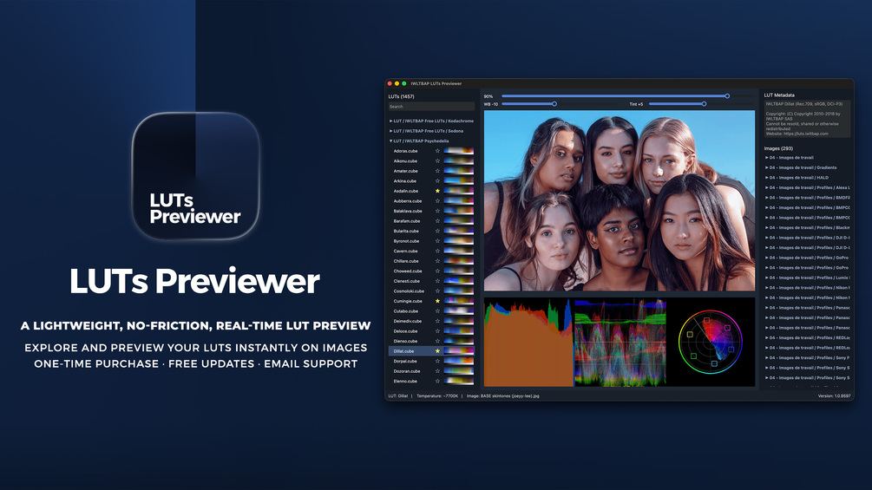Screen dimensions: 872x490
Task: Remove the star from Cumingle.cube
Action: tap(437, 301)
